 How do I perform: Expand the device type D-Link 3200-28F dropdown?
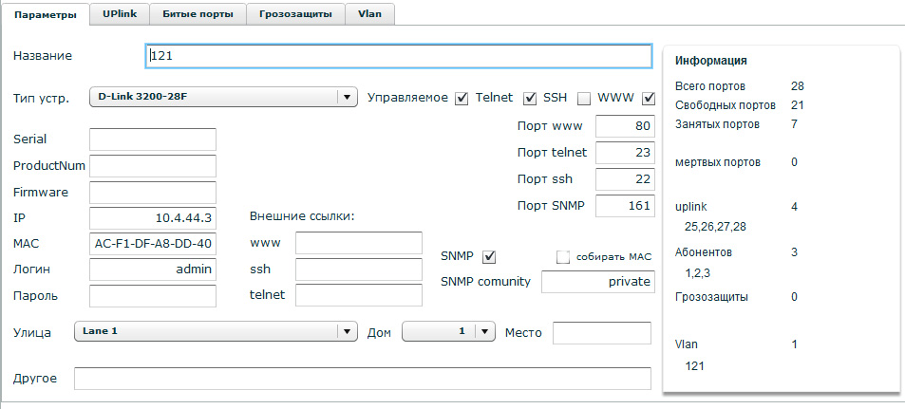222,97
